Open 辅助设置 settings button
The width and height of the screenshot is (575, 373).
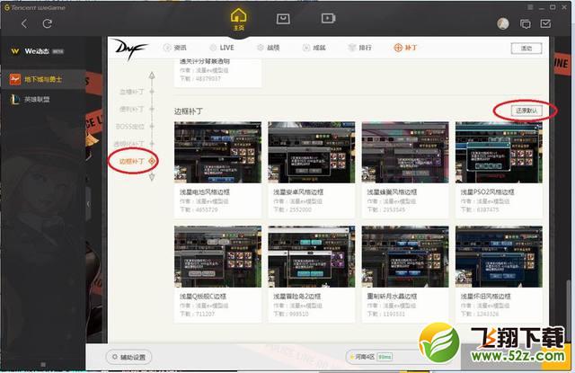pyautogui.click(x=128, y=357)
